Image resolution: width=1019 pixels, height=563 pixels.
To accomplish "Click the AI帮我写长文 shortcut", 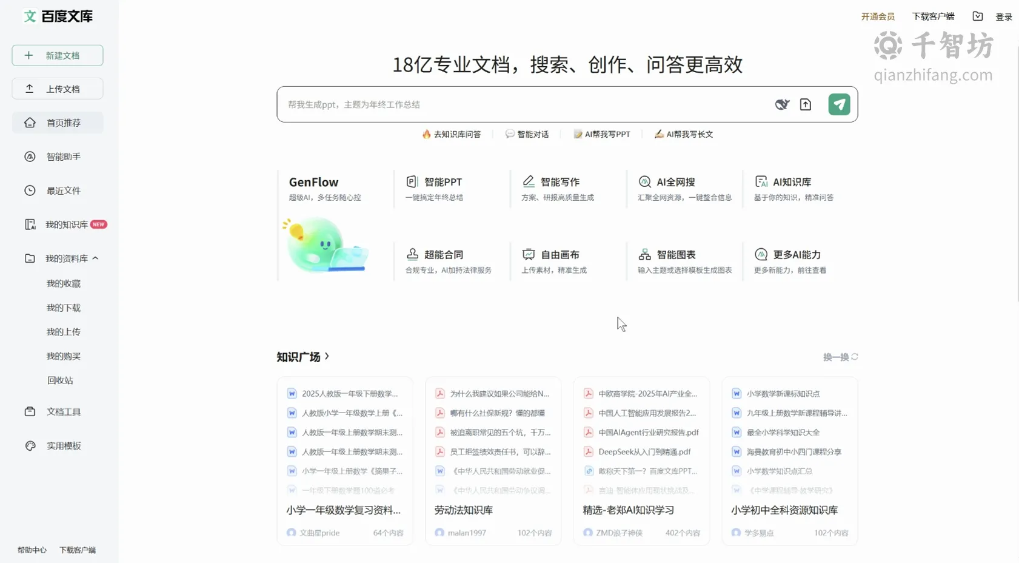I will (684, 134).
